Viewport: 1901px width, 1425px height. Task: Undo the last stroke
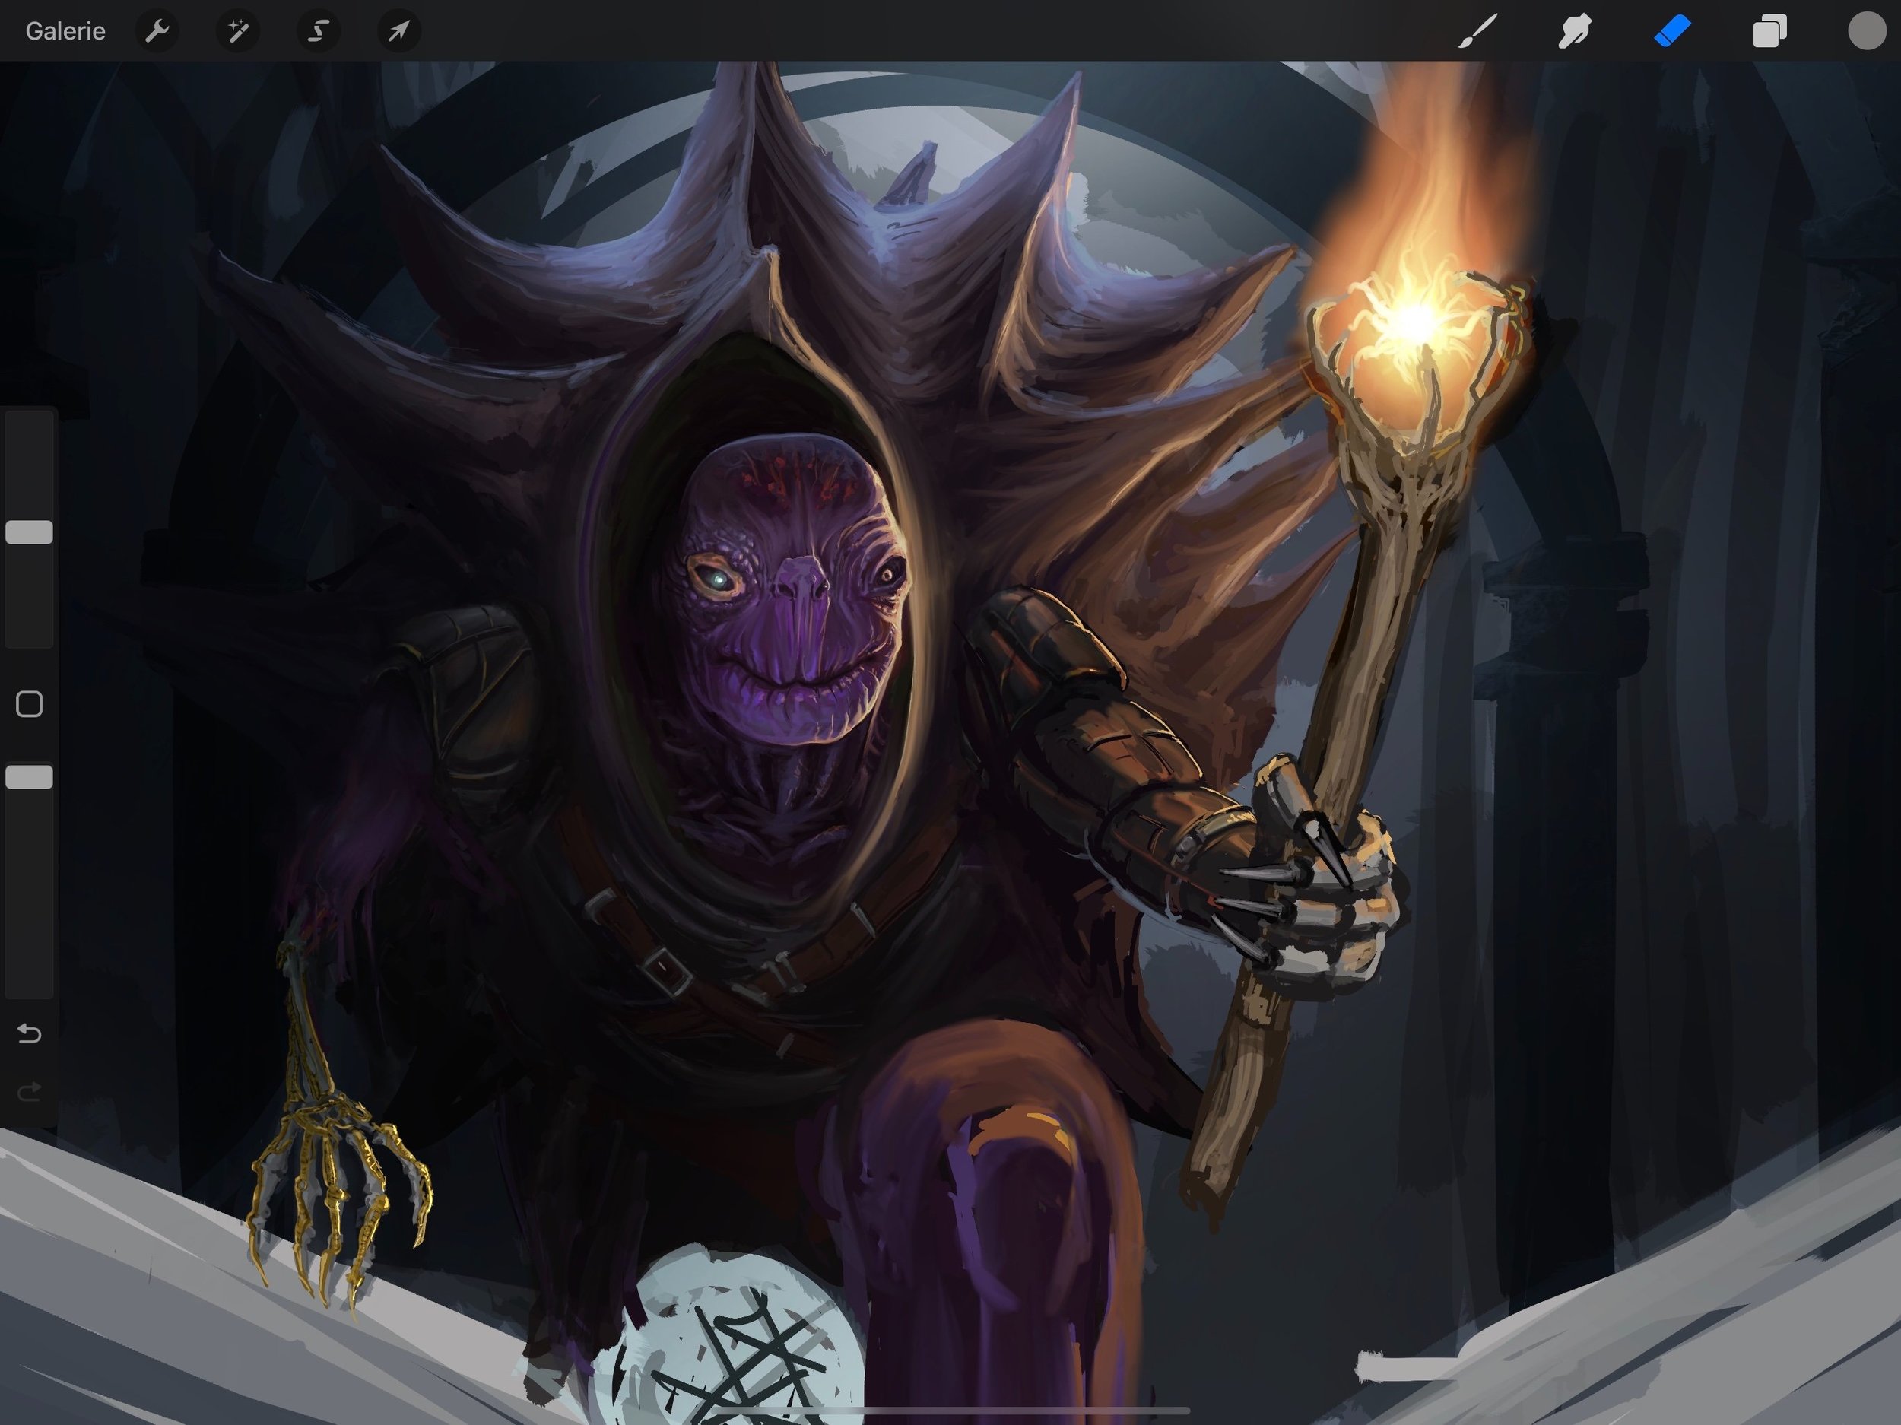point(29,1032)
